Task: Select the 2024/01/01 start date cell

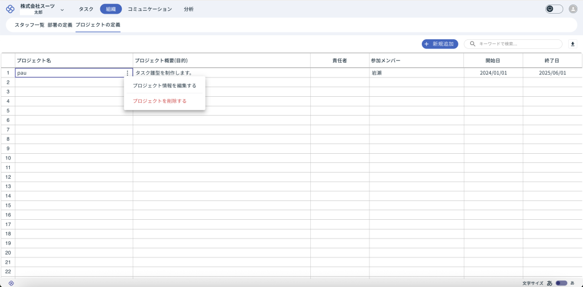Action: [493, 73]
